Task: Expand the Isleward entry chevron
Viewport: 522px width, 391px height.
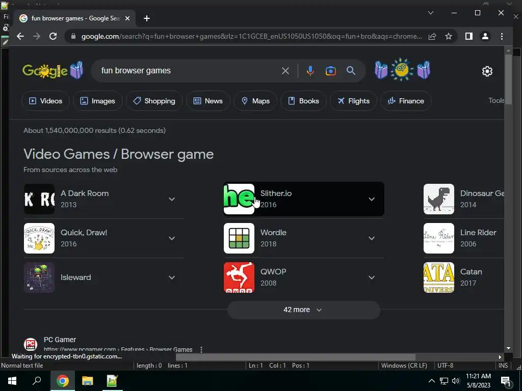Action: point(172,277)
